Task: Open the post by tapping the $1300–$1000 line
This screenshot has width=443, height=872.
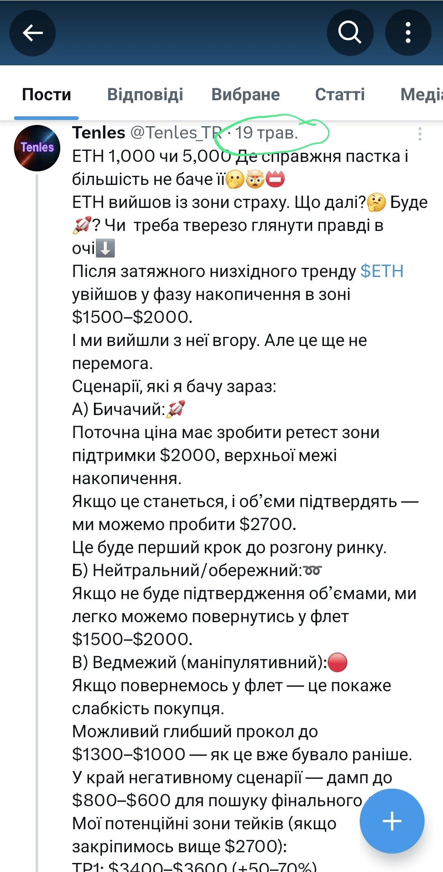Action: (241, 754)
